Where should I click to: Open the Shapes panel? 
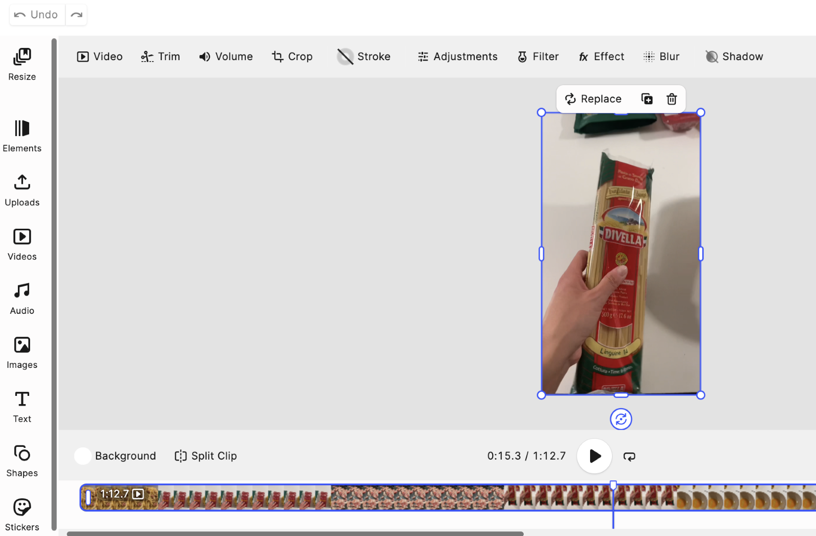tap(22, 461)
